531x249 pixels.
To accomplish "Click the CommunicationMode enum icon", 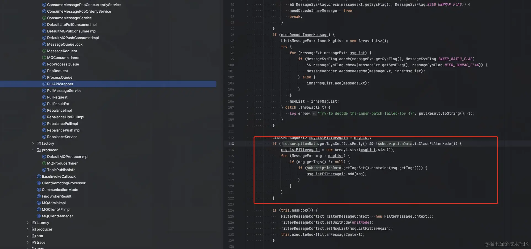I will (39, 190).
